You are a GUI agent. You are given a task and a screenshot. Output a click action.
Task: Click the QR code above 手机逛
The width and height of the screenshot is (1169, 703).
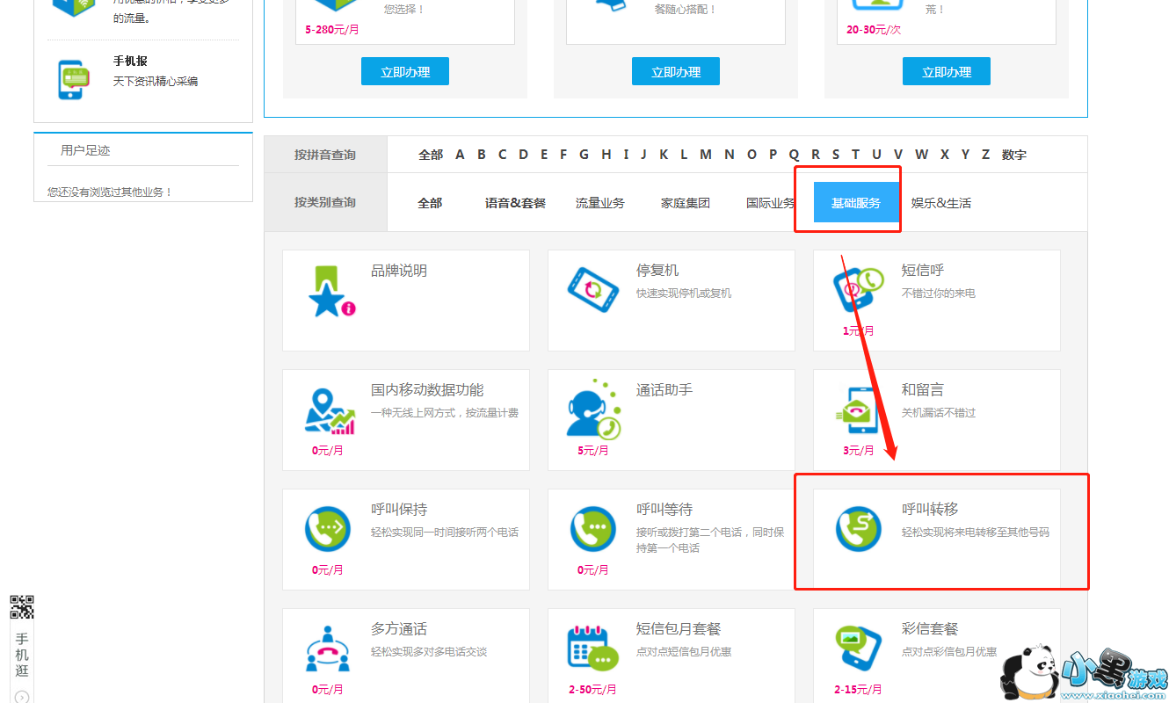[22, 607]
